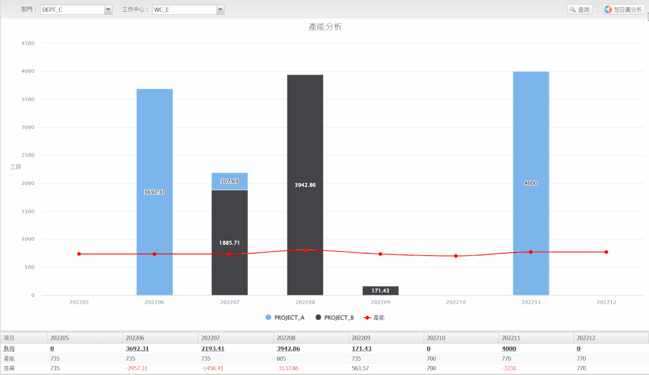Expand the 工作中心 dropdown showing WC_E

(x=220, y=9)
